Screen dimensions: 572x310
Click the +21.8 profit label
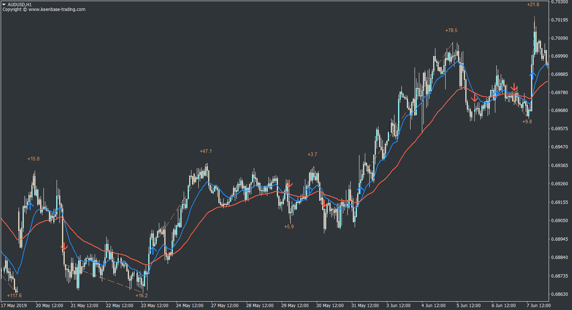click(x=533, y=4)
